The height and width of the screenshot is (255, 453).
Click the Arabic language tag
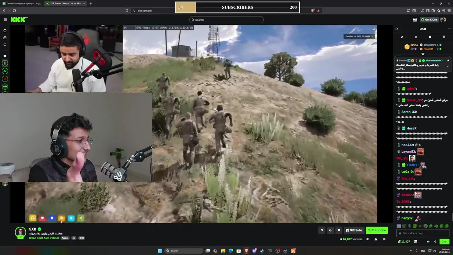[x=65, y=238]
